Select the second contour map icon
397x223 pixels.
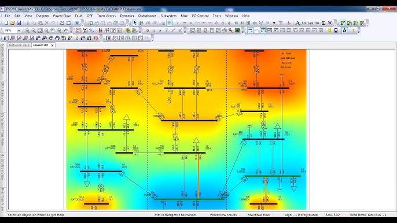click(x=350, y=23)
